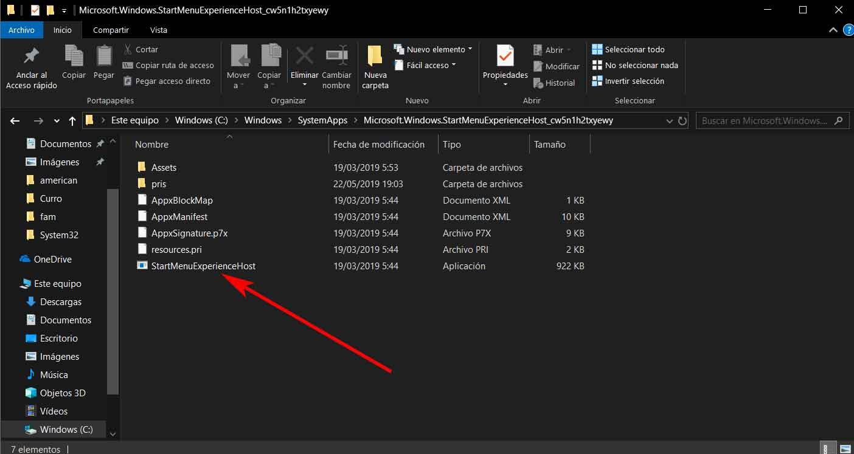
Task: Switch to the Compartir ribbon tab
Action: click(111, 30)
